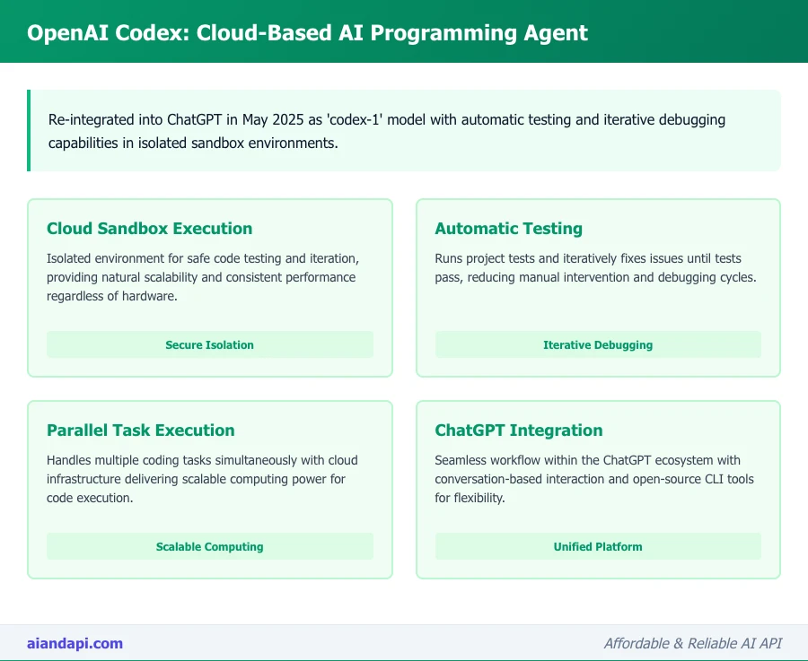
Task: Click the title 'OpenAI Codex: Cloud-Based AI Programming Agent'
Action: coord(307,33)
